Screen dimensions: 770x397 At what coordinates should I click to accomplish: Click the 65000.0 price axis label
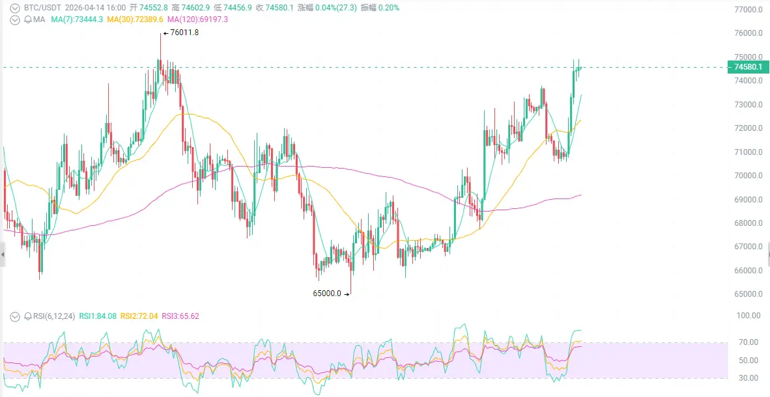748,294
